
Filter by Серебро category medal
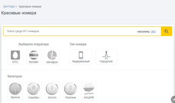34,89
